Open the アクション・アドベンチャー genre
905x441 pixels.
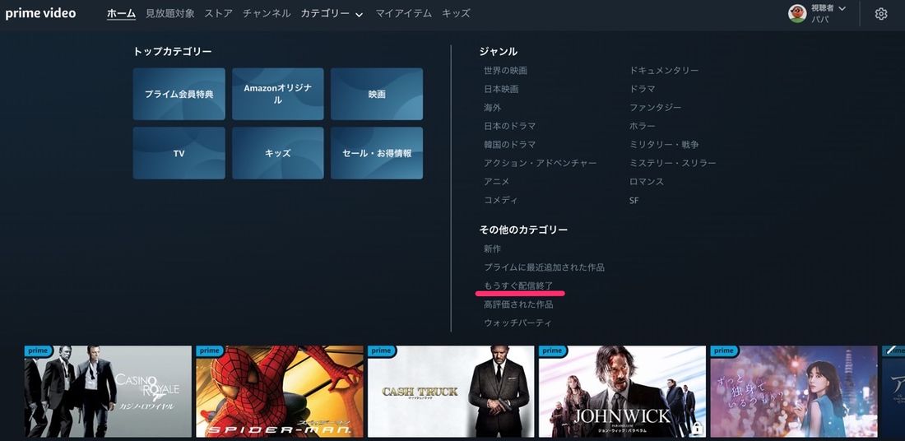click(x=541, y=163)
